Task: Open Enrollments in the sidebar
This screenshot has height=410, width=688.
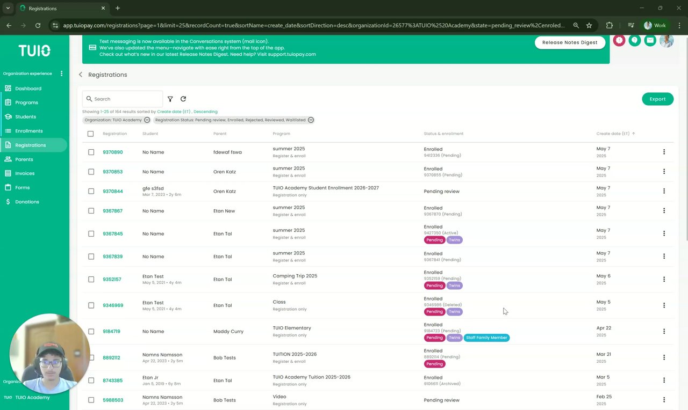Action: pyautogui.click(x=29, y=131)
